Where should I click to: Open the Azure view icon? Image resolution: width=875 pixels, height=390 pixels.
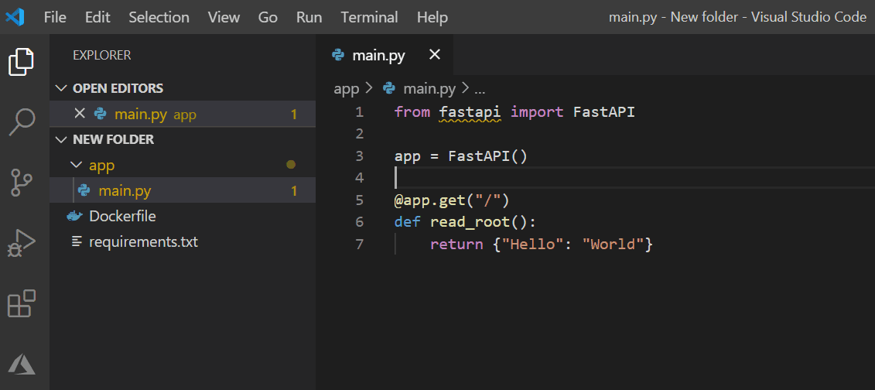coord(22,364)
